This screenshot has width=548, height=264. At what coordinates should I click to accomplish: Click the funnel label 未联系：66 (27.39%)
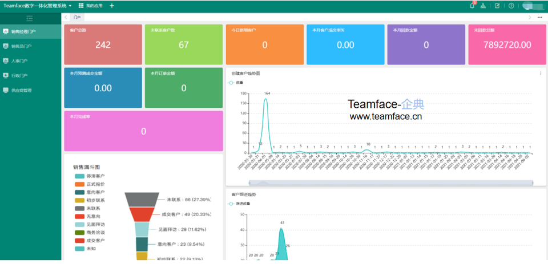189,200
